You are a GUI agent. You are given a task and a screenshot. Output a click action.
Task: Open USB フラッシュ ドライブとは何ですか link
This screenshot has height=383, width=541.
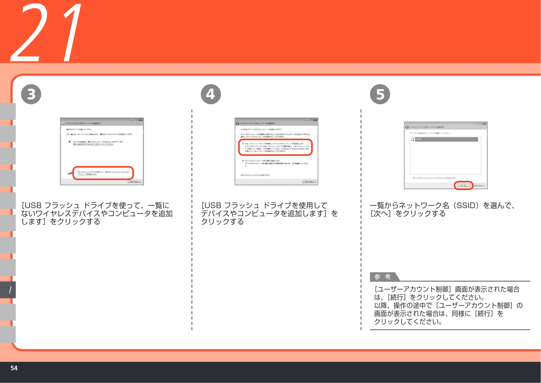(255, 175)
